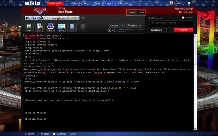Image resolution: width=218 pixels, height=136 pixels.
Task: Expand the Video Games menu
Action: pos(80,3)
